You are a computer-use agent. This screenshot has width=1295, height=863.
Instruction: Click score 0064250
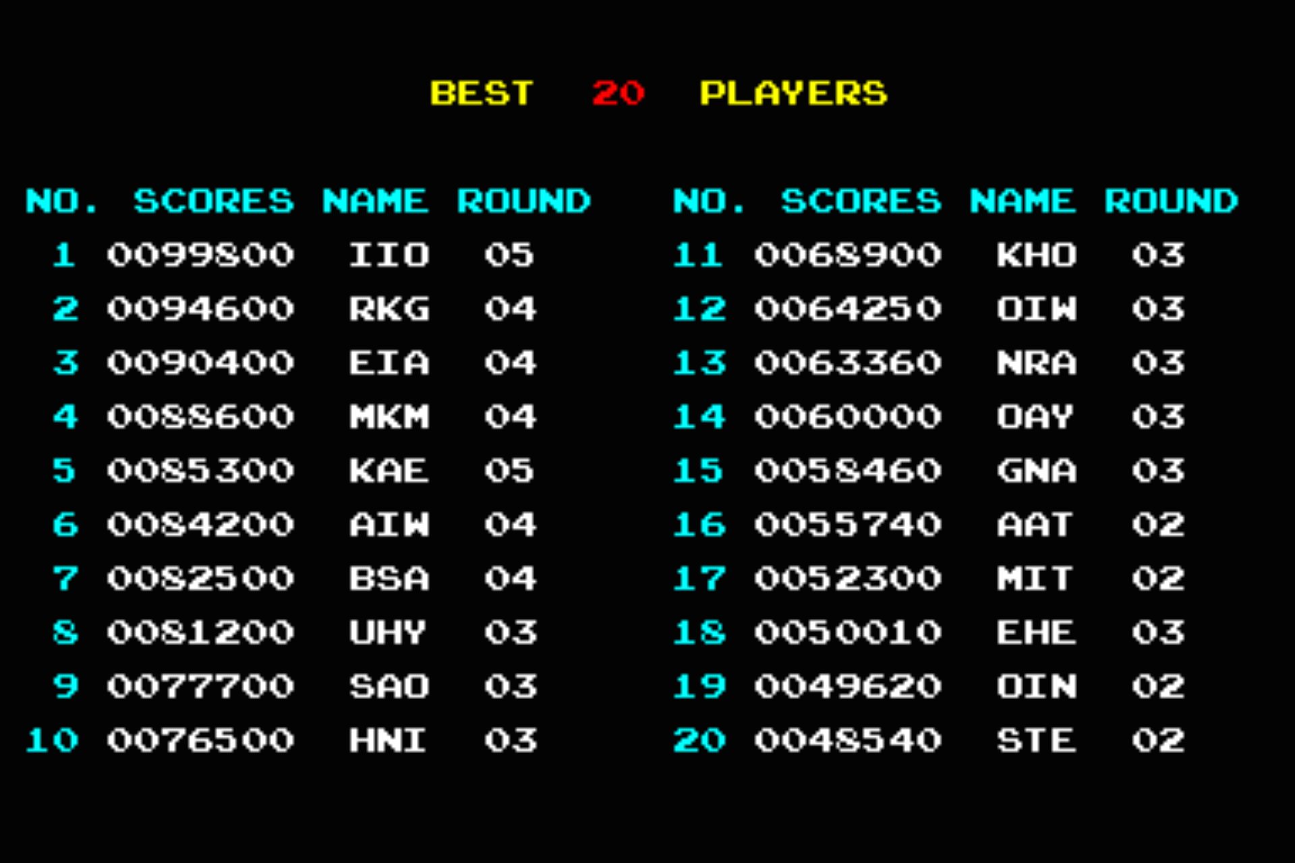(848, 309)
